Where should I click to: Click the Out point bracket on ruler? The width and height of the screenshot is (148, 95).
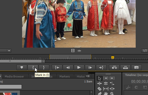click(x=91, y=57)
